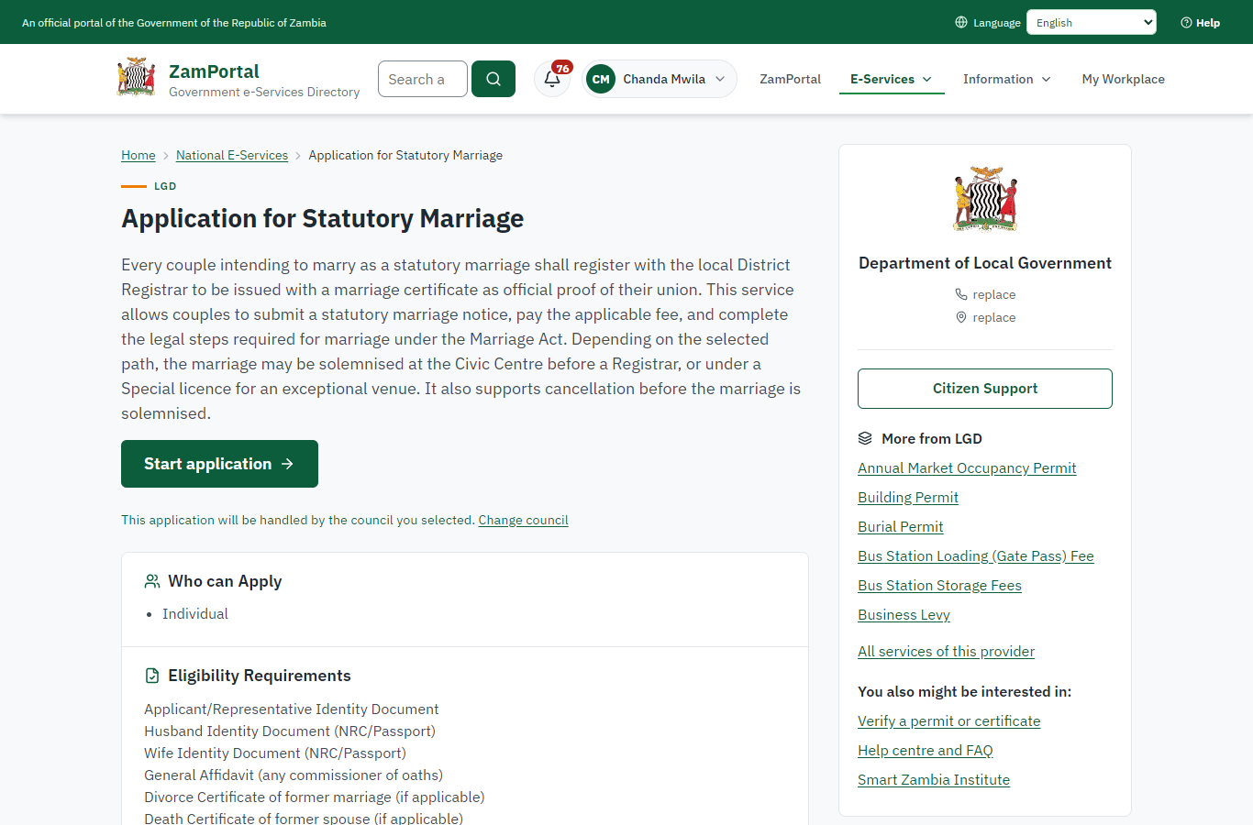Open the Help centre and FAQ link
Screen dimensions: 1253x825
(x=926, y=750)
